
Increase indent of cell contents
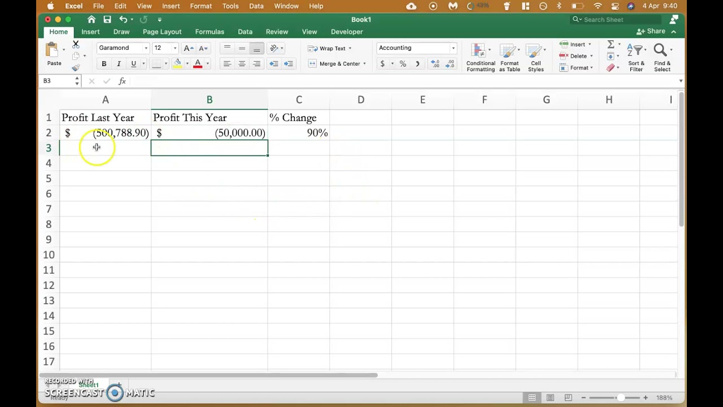pyautogui.click(x=289, y=64)
